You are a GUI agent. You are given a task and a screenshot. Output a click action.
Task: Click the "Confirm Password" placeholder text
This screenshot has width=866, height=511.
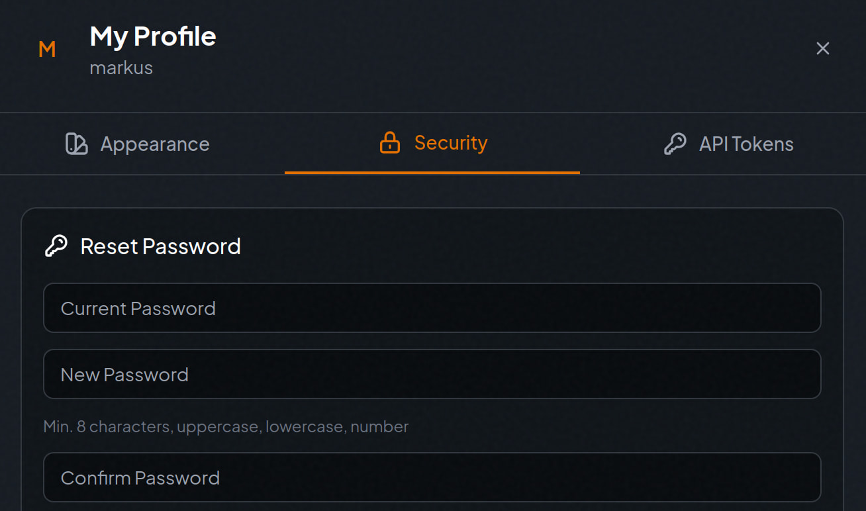click(140, 478)
